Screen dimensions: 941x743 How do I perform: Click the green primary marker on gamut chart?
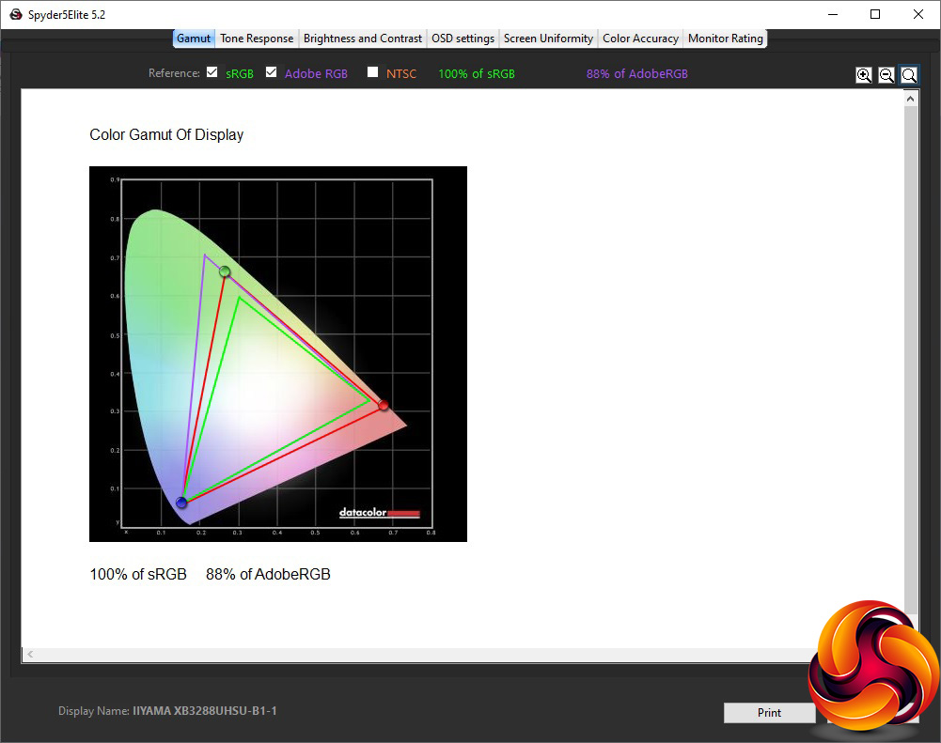pos(225,271)
